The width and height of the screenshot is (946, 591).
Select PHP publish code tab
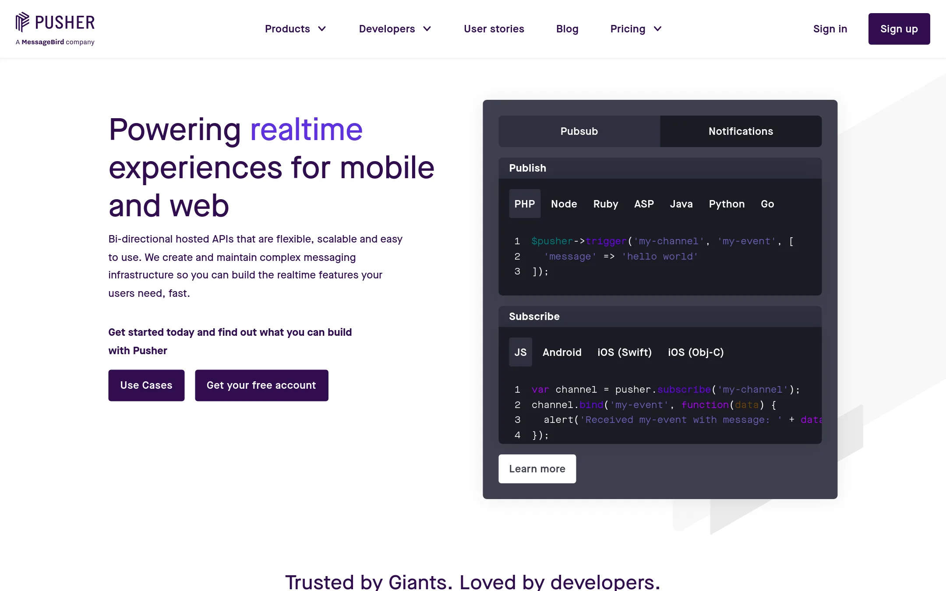525,204
